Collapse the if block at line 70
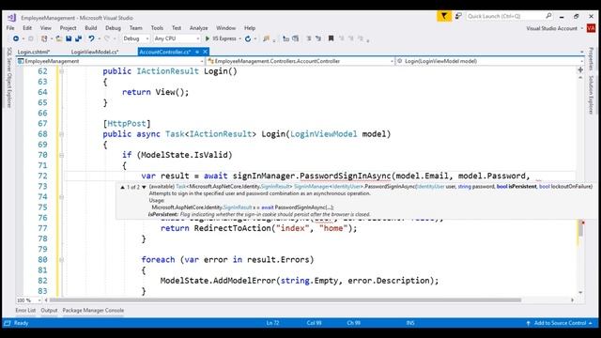This screenshot has width=601, height=338. point(61,155)
